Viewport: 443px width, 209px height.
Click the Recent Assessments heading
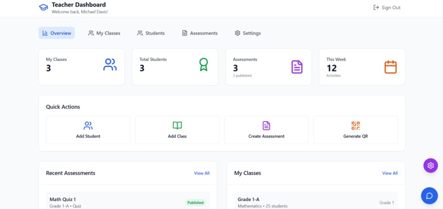tap(71, 173)
